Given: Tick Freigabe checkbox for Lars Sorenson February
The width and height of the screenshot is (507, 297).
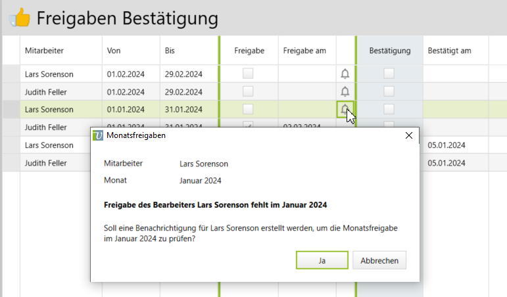Looking at the screenshot, I should tap(248, 74).
